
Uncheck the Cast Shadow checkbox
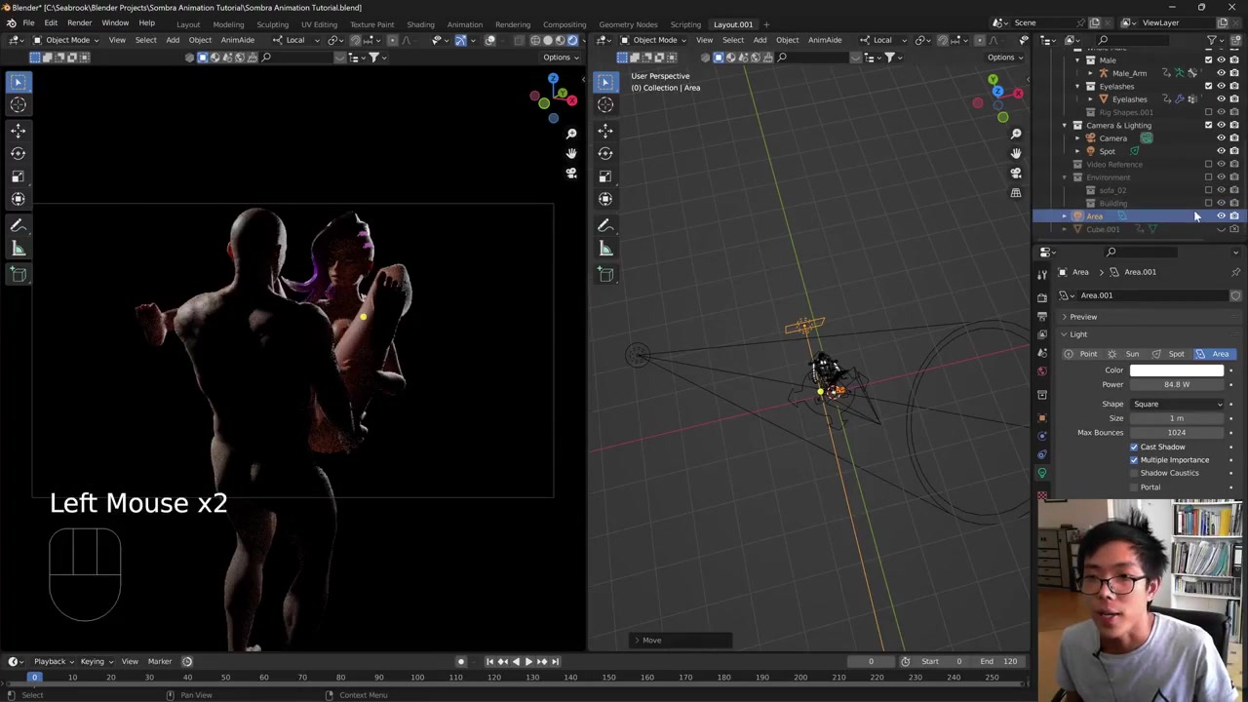1134,447
